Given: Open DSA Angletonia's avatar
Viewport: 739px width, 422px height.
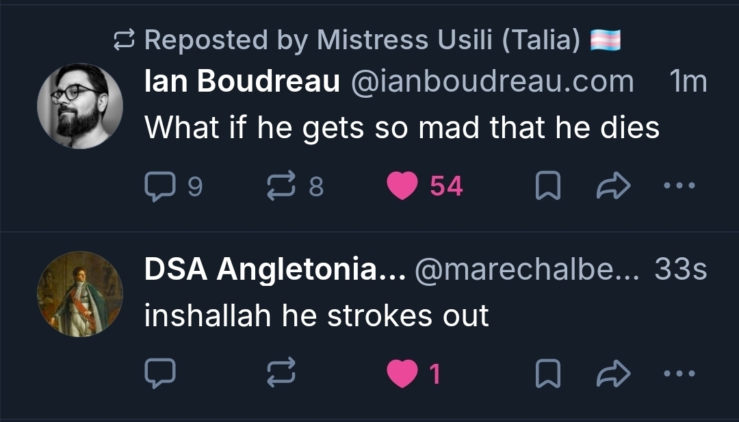Looking at the screenshot, I should 79,294.
